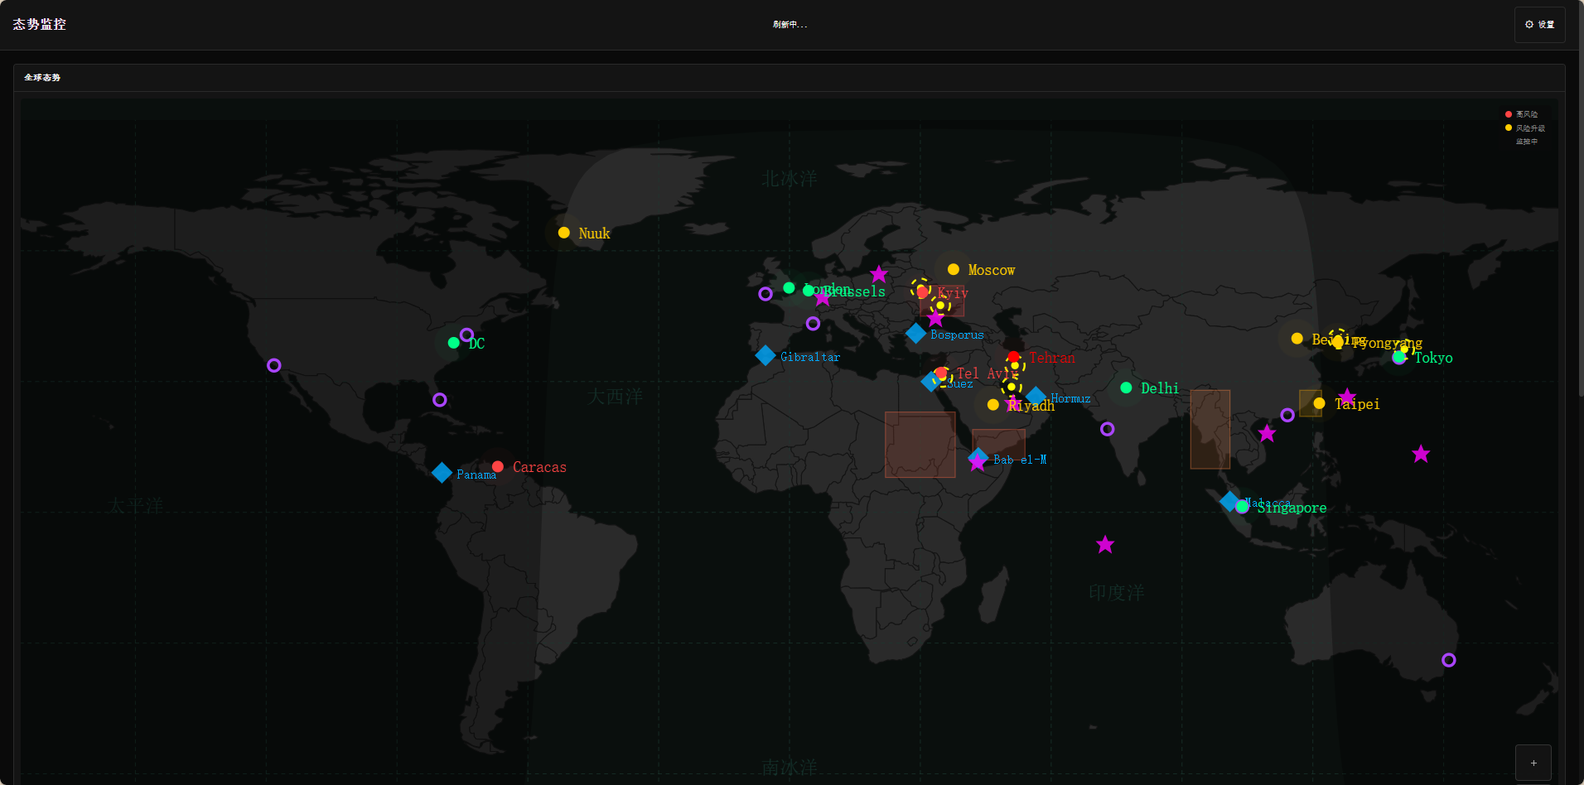
Task: Click the Bosporus chokepoint label
Action: (x=957, y=335)
